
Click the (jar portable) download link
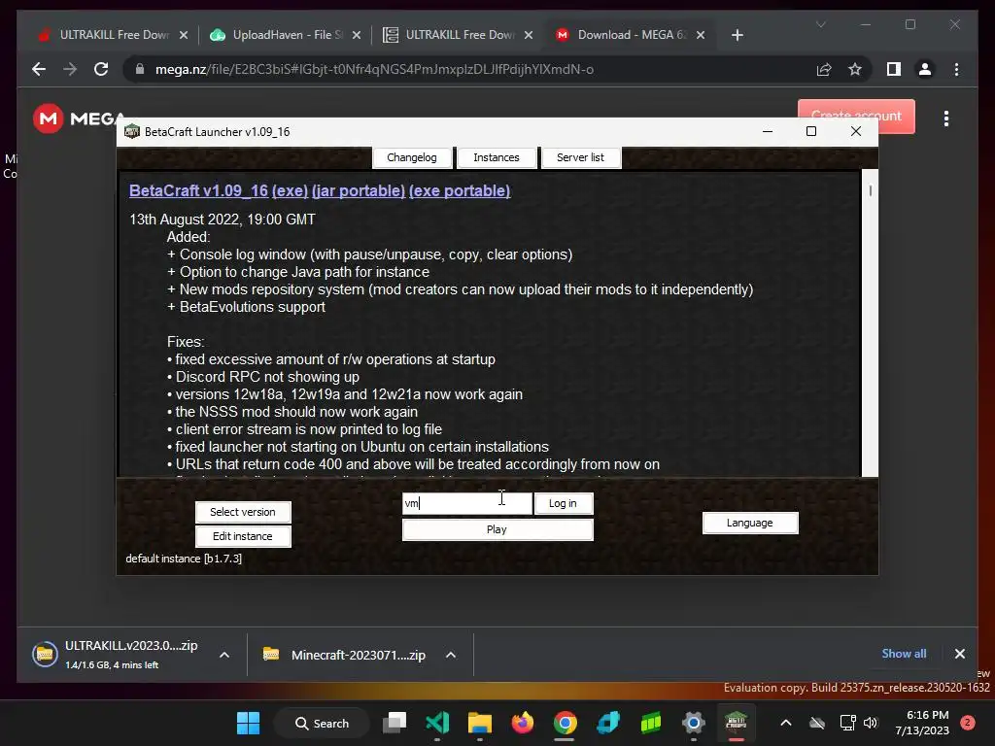point(358,191)
